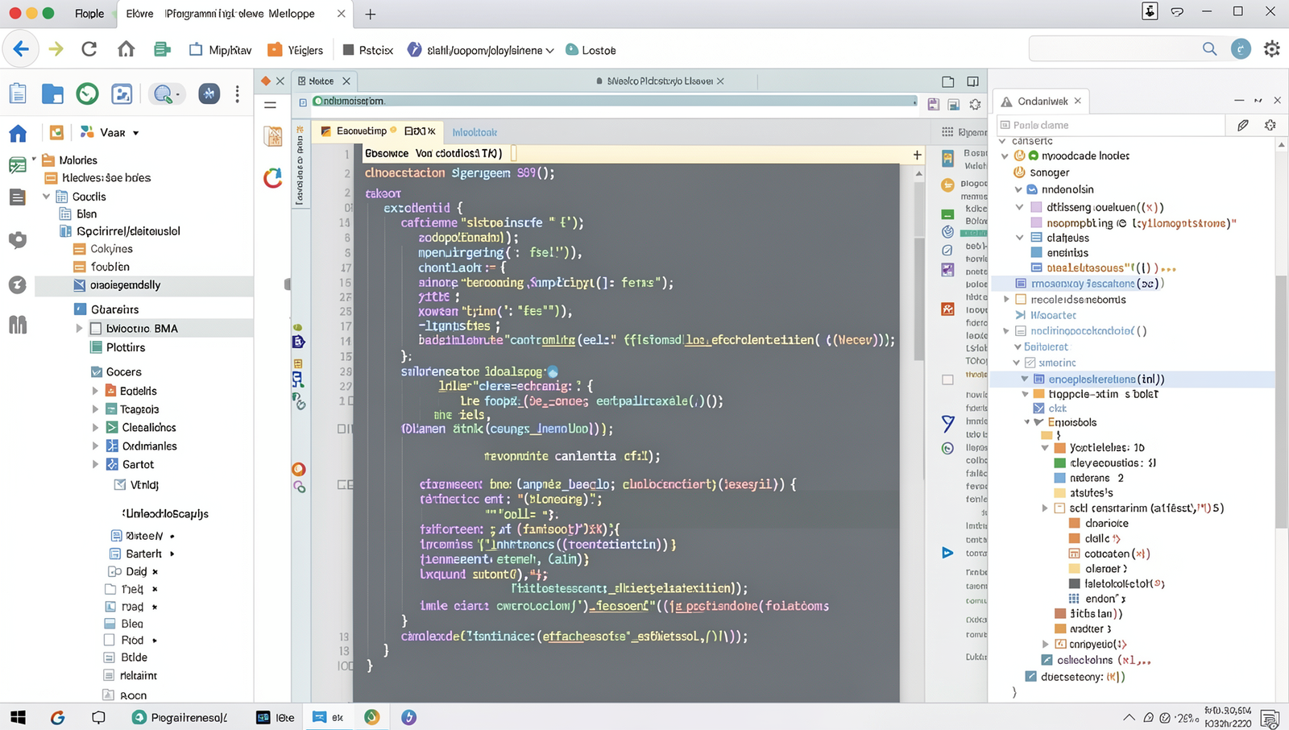The width and height of the screenshot is (1289, 730).
Task: Select oiaoiegerndelly file in tree
Action: 145,285
